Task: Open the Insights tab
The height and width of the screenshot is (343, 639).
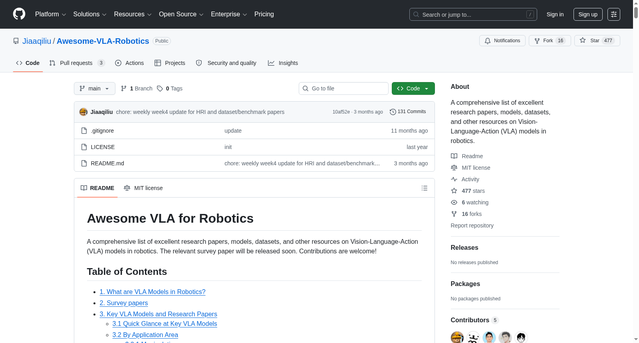Action: [283, 63]
